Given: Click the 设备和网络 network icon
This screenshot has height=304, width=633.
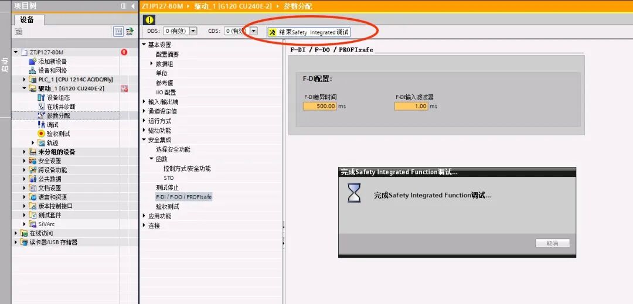Looking at the screenshot, I should [32, 70].
